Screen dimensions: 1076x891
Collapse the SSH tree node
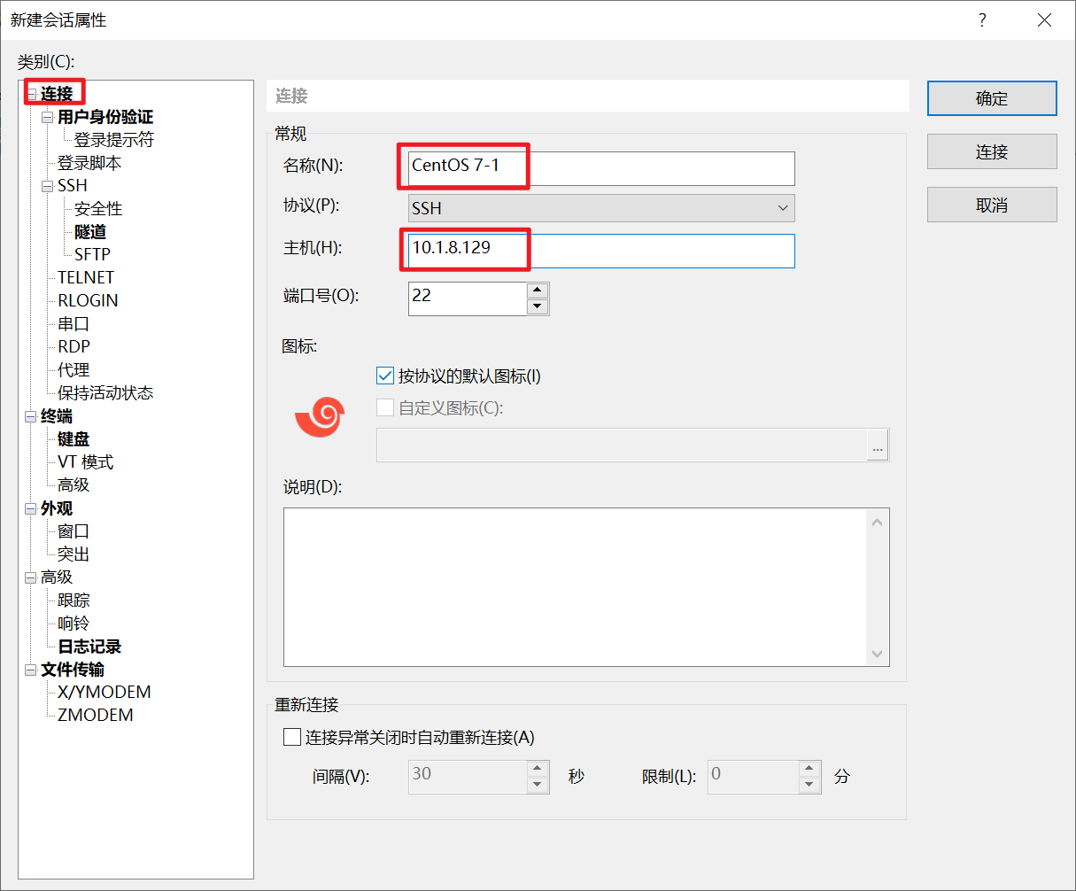tap(48, 186)
